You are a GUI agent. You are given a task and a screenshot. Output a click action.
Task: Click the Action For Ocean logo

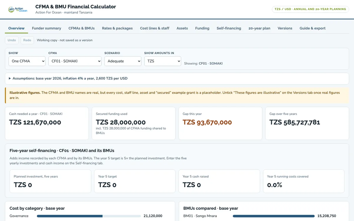18,9
